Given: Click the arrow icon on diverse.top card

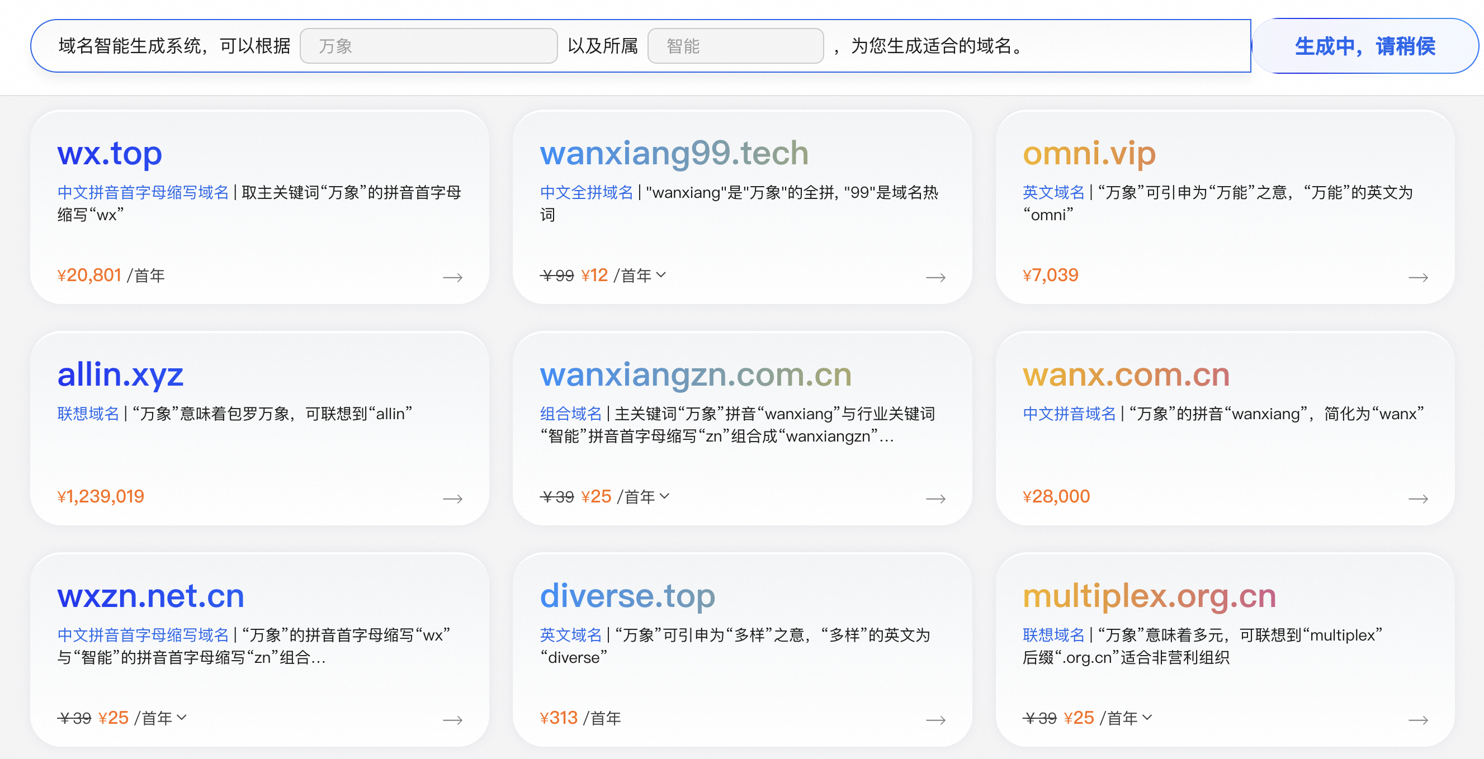Looking at the screenshot, I should tap(935, 720).
